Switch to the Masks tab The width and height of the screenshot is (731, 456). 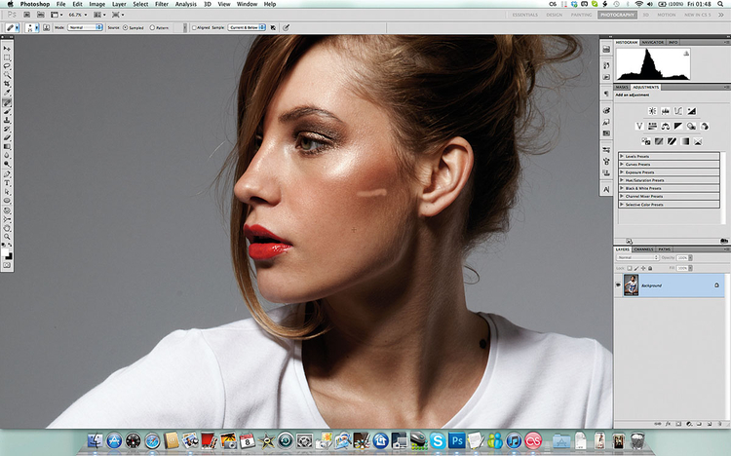point(622,87)
